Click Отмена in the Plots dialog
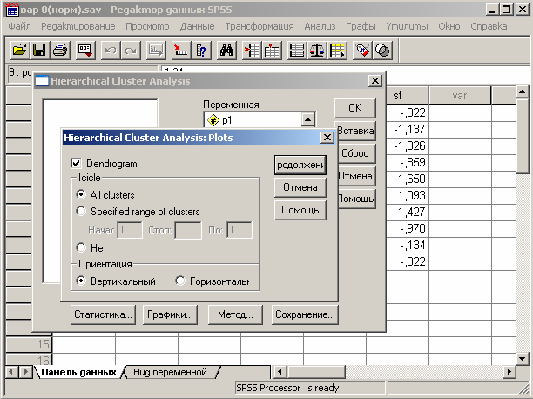 click(x=300, y=187)
